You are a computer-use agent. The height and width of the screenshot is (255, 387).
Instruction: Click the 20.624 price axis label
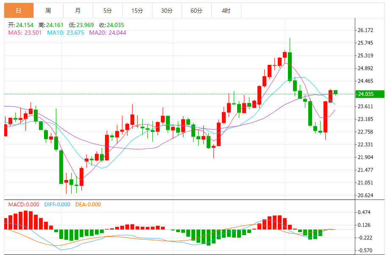coord(365,195)
